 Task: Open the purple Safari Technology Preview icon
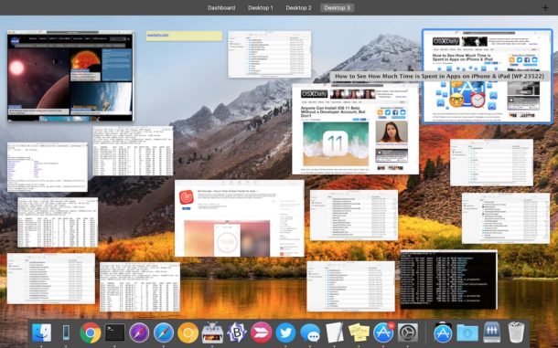click(x=139, y=332)
